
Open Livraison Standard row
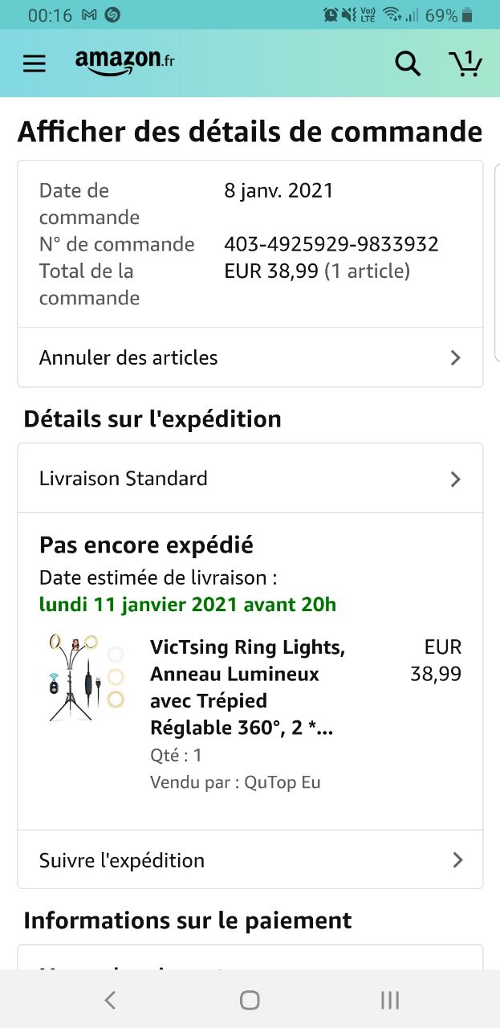(x=124, y=479)
